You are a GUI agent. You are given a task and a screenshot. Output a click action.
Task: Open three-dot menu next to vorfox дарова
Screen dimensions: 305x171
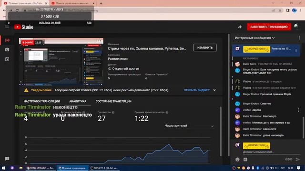[299, 110]
